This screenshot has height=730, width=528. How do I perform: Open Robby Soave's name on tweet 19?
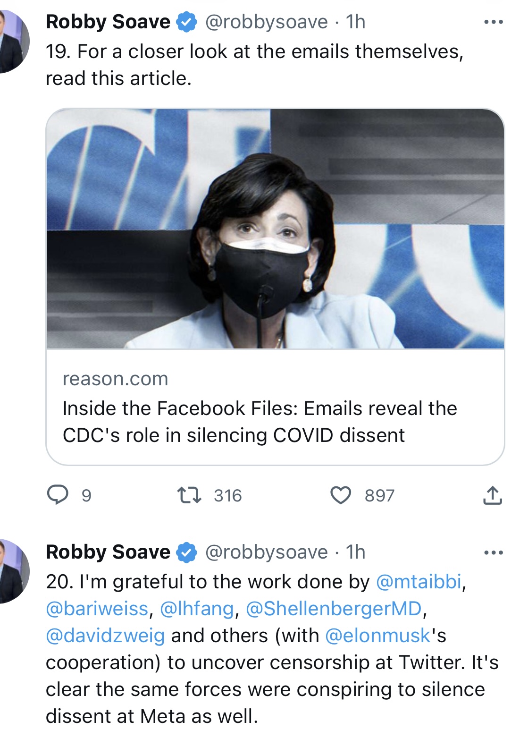108,22
